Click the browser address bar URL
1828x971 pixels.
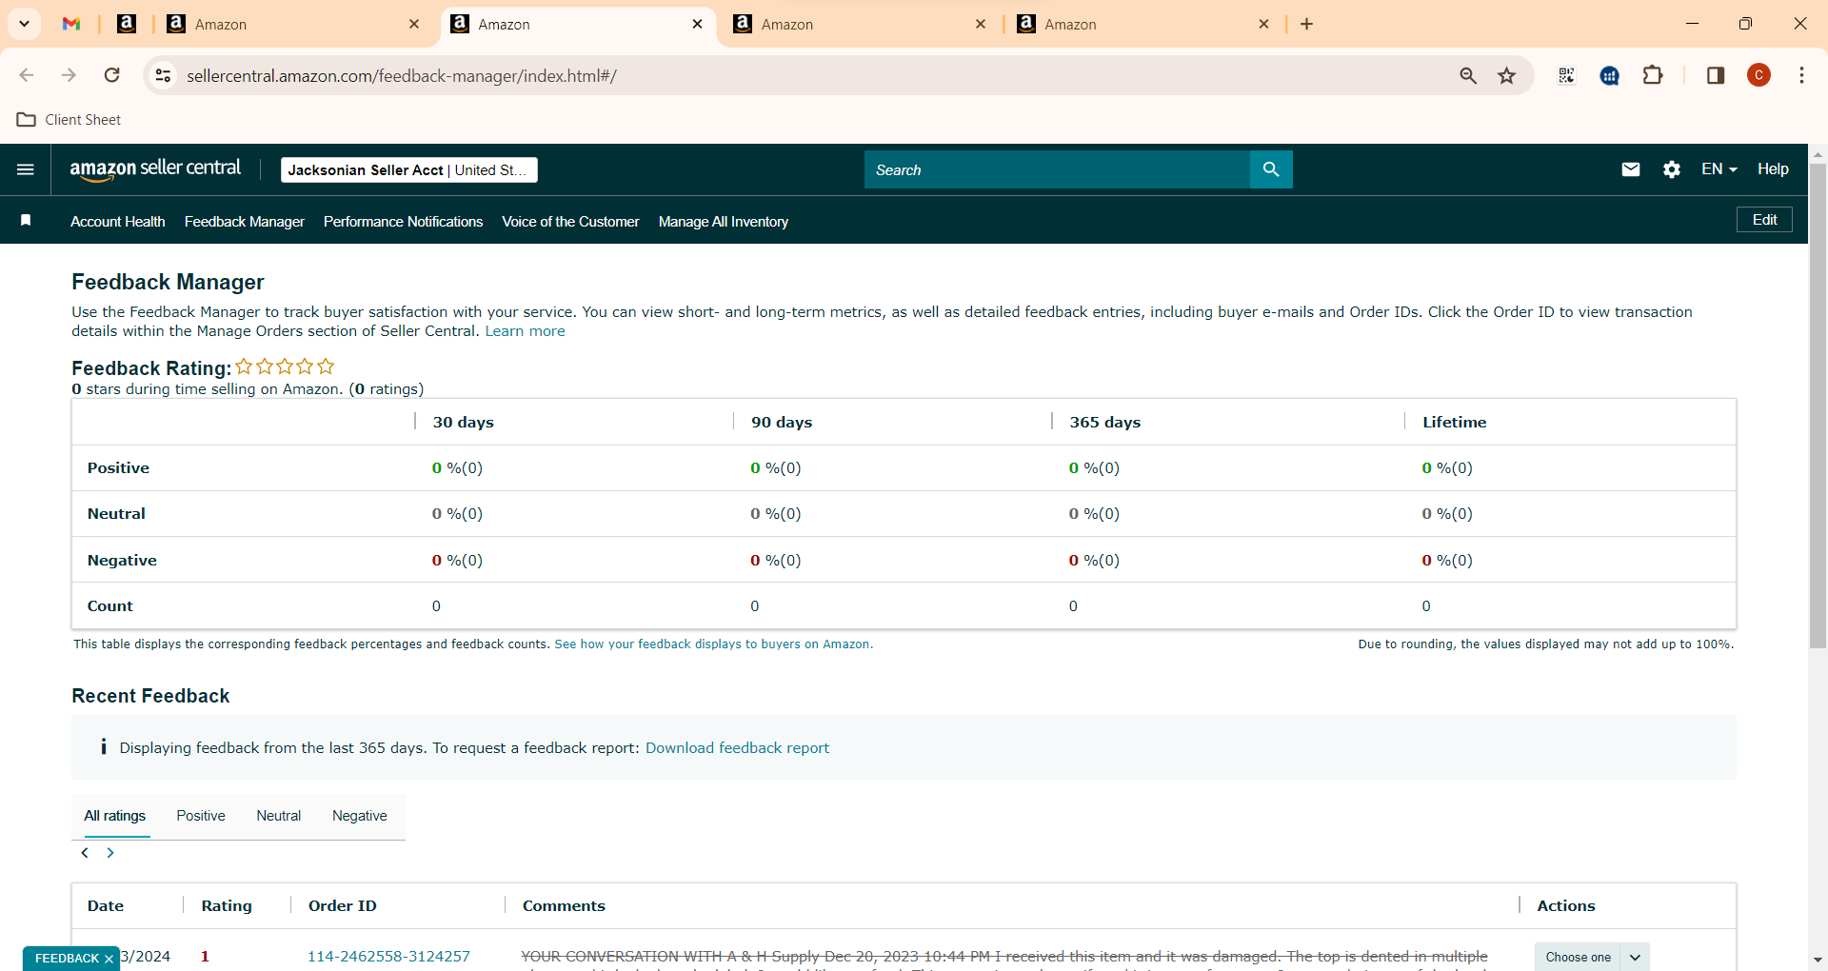(401, 75)
